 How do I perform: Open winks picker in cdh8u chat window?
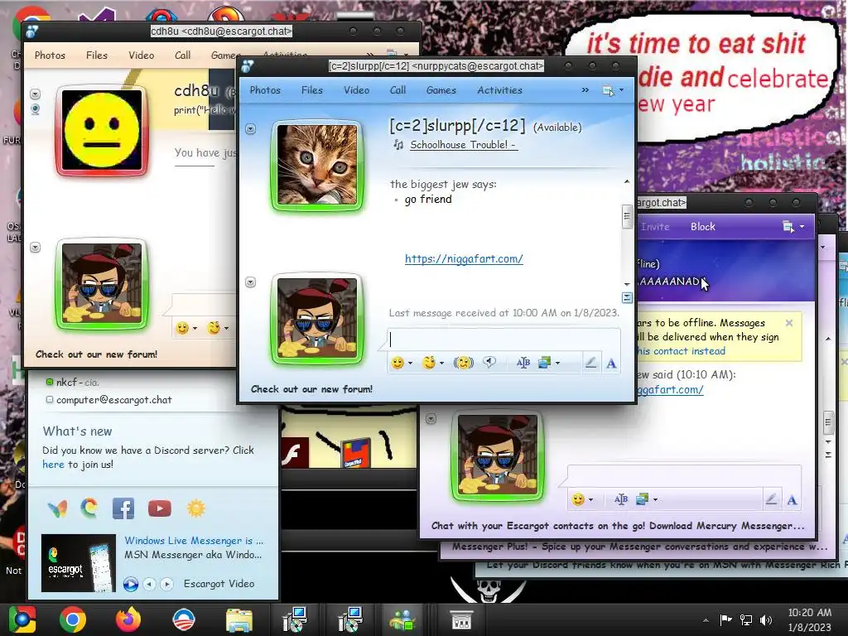pyautogui.click(x=214, y=328)
